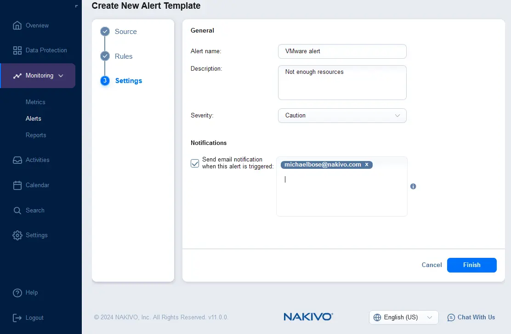Image resolution: width=511 pixels, height=334 pixels.
Task: Click the Chat With Us bubble icon
Action: (x=451, y=317)
